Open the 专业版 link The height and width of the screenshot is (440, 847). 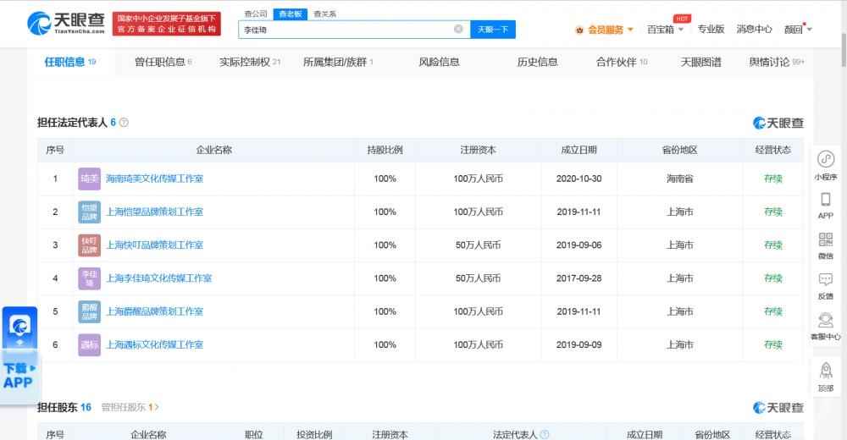click(711, 29)
